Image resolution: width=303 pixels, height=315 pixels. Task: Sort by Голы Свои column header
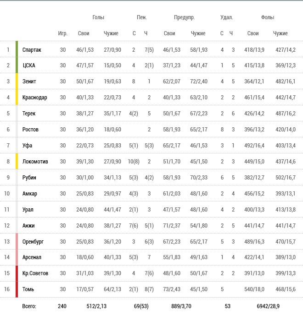click(x=84, y=33)
